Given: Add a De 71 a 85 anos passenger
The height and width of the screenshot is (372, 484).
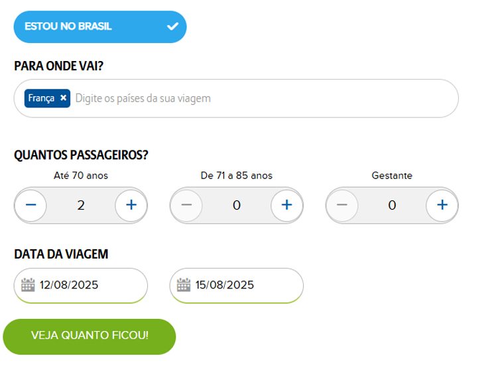Looking at the screenshot, I should [x=287, y=205].
